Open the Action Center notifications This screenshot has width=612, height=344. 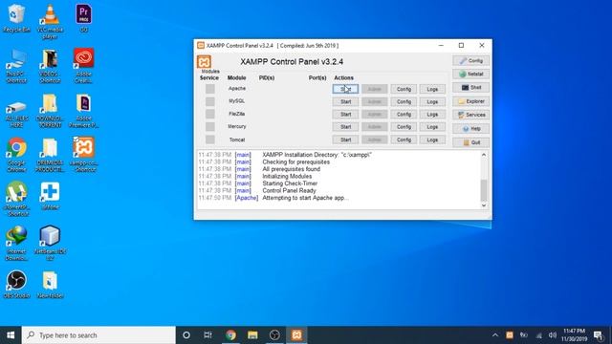click(599, 335)
